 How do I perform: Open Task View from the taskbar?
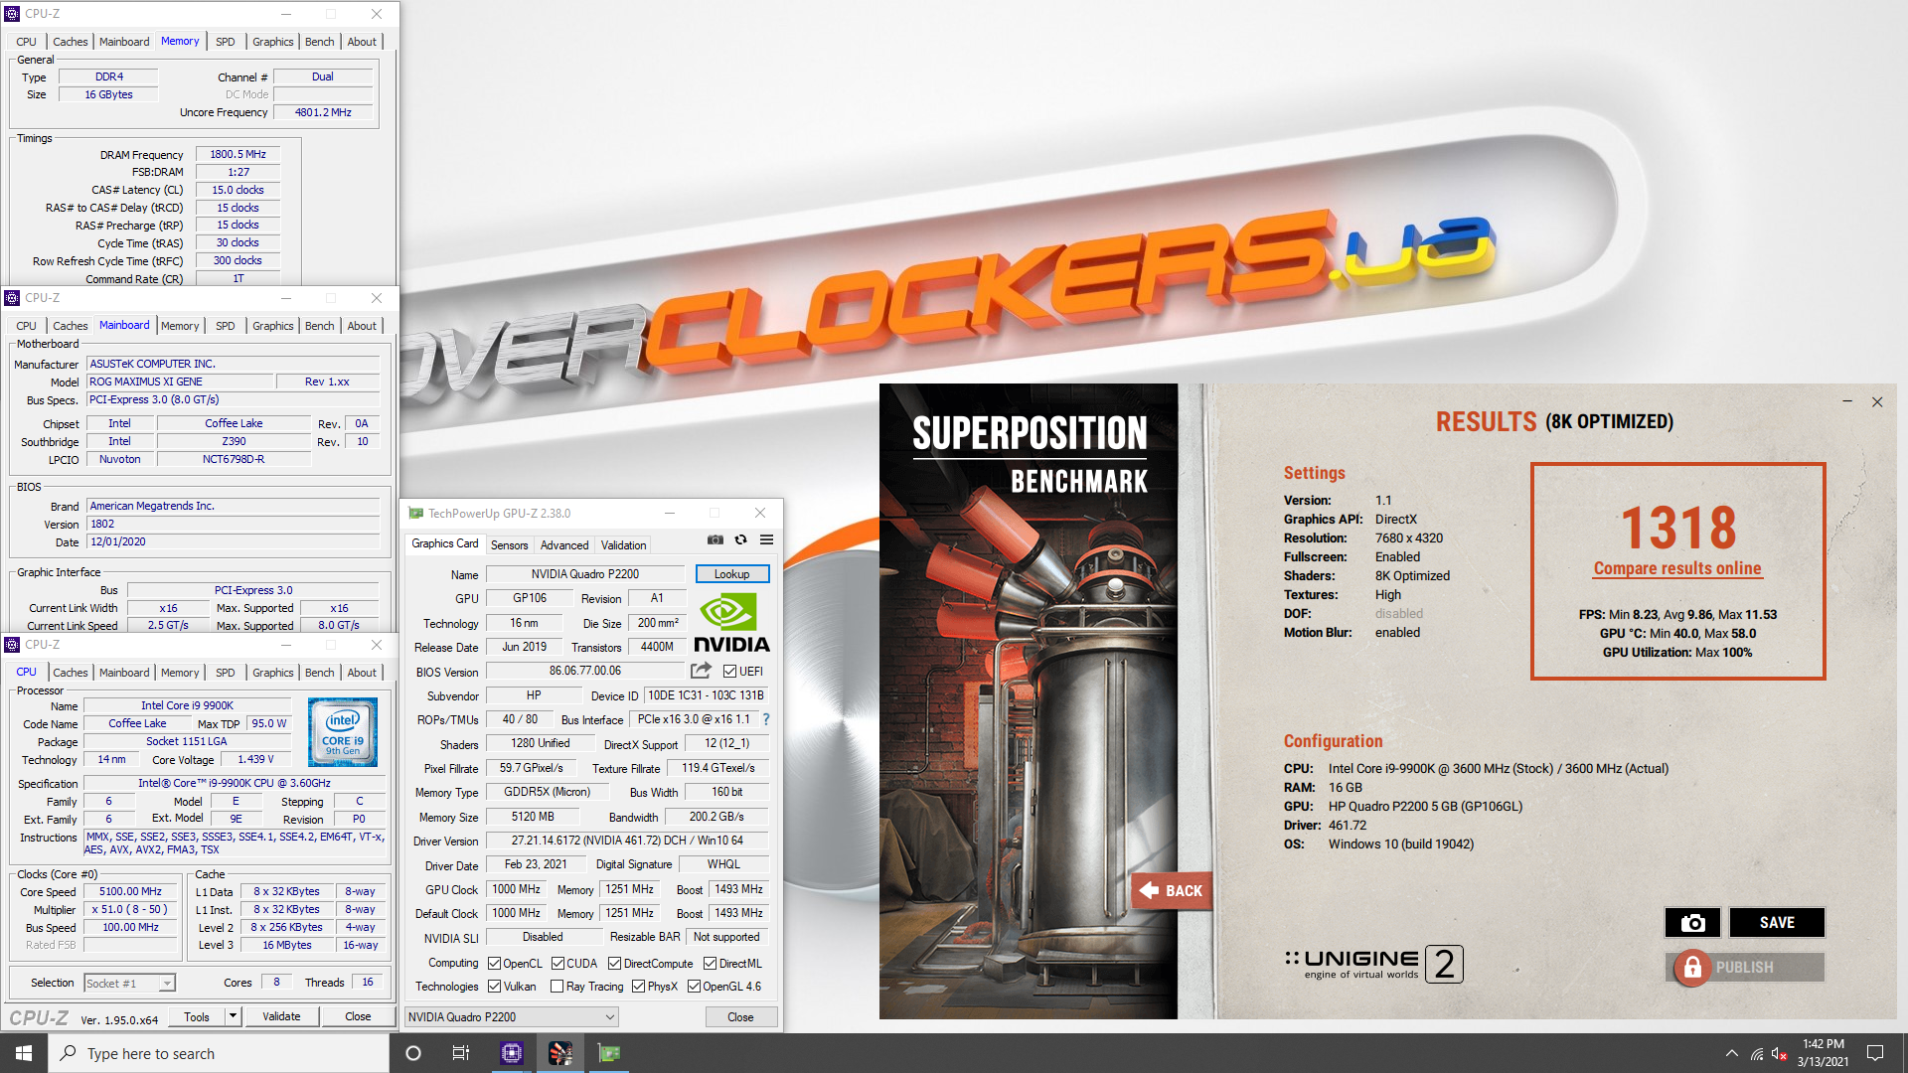[x=461, y=1053]
